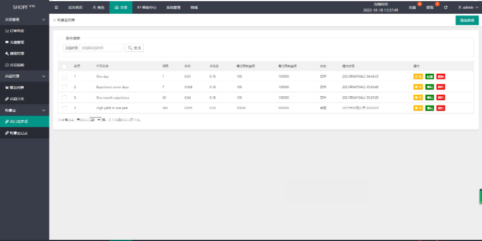482x241 pixels.
Task: Click maximum amount cell 500000
Action: pyautogui.click(x=283, y=108)
